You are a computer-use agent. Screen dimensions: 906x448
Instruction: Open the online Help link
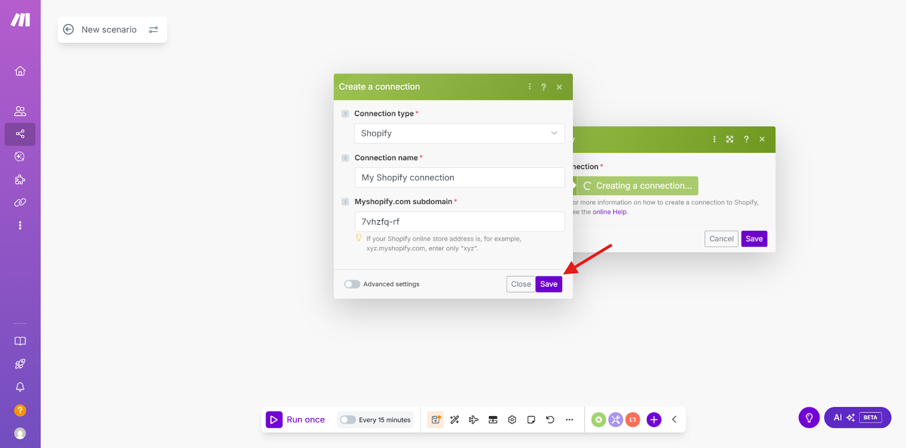(x=610, y=212)
